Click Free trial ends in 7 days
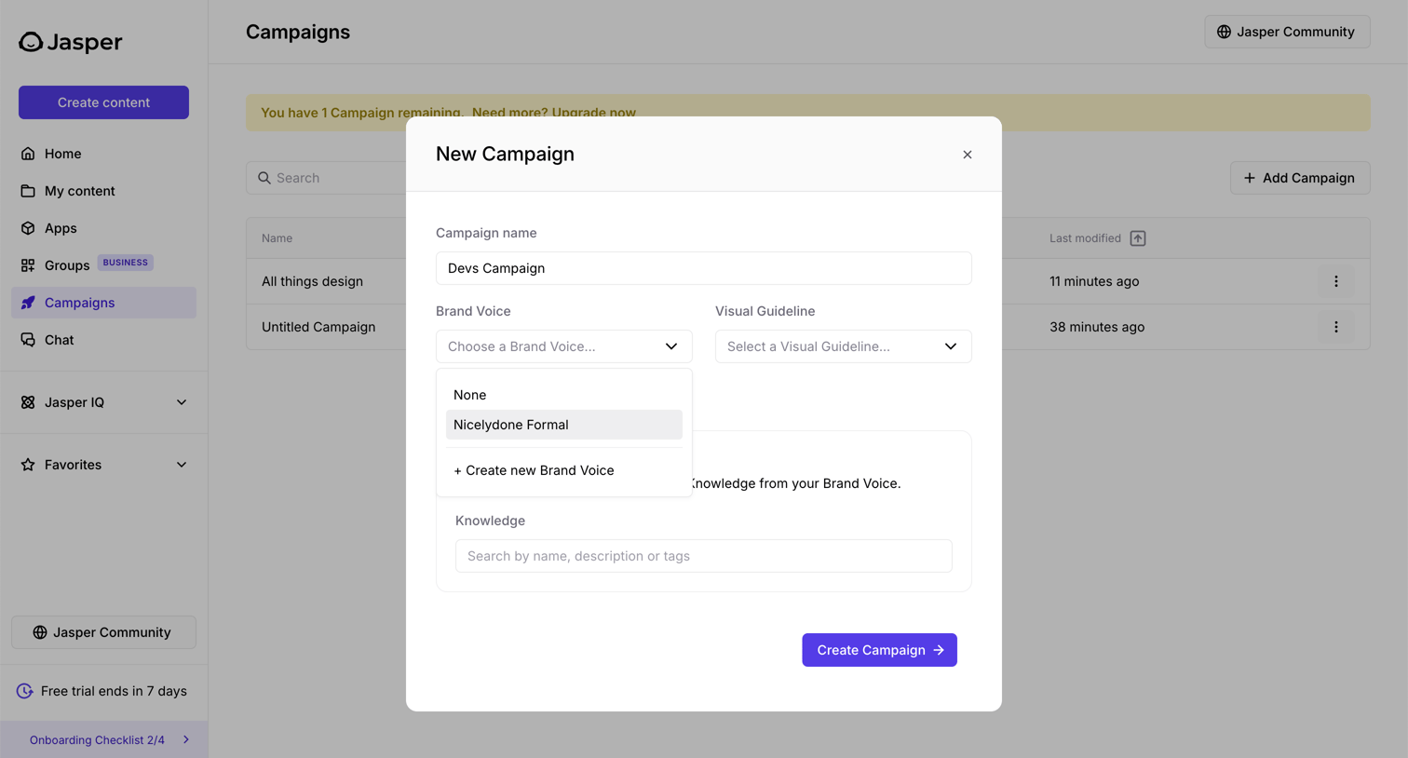The height and width of the screenshot is (758, 1408). click(102, 691)
